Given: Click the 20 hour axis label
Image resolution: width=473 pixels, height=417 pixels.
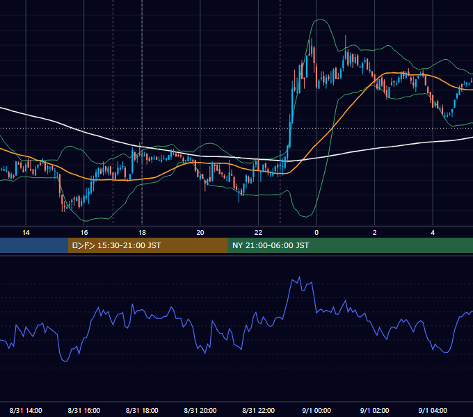Looking at the screenshot, I should (200, 233).
